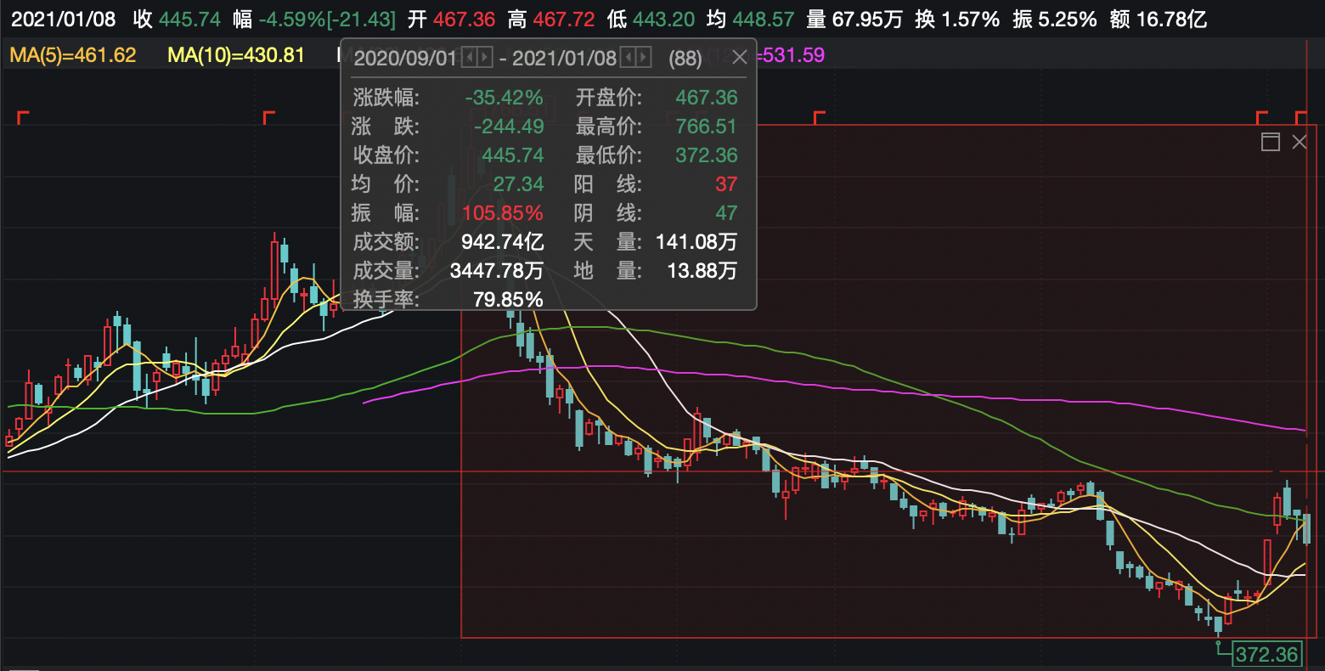Click the 涨跌幅 -35.42% value in popup
Viewport: 1325px width, 671px height.
[x=504, y=98]
